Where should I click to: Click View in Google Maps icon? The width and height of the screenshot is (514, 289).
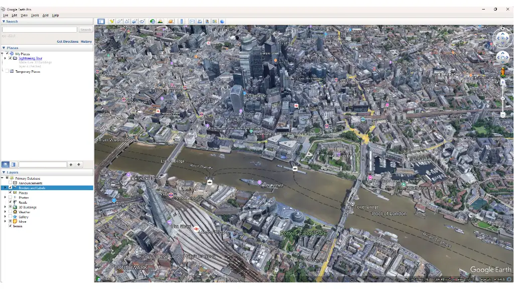point(214,21)
